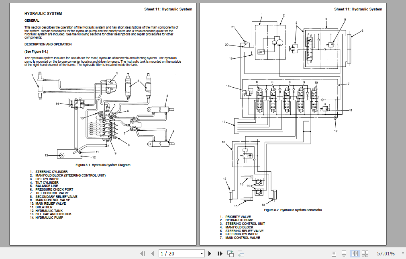Click legend item TILT CONTROL VALVE
Screen dimensions: 406x259
click(52, 193)
